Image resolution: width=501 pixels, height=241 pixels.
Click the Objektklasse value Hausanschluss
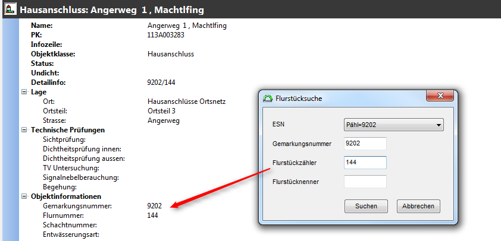tap(171, 54)
